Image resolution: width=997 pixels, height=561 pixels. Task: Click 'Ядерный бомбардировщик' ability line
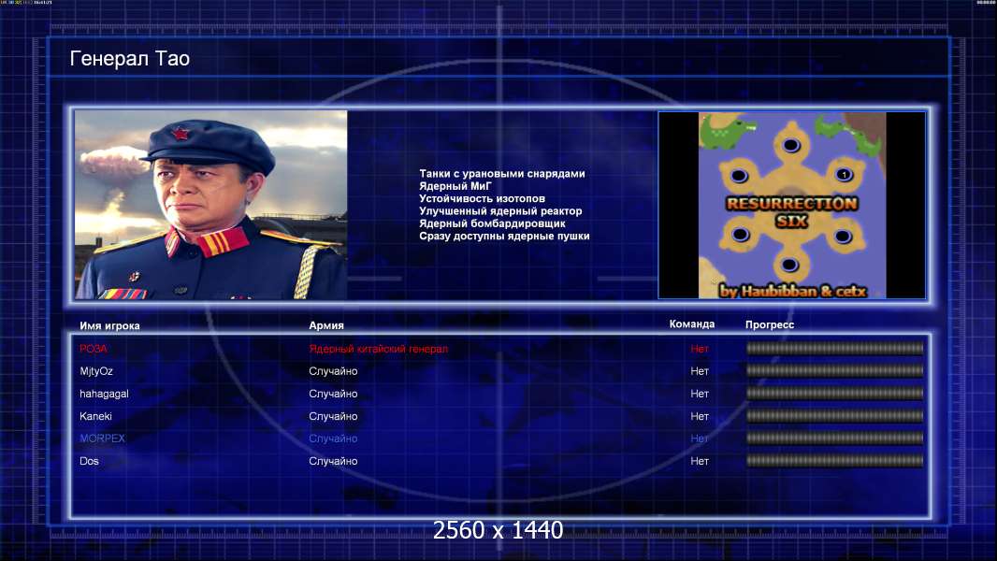(492, 223)
